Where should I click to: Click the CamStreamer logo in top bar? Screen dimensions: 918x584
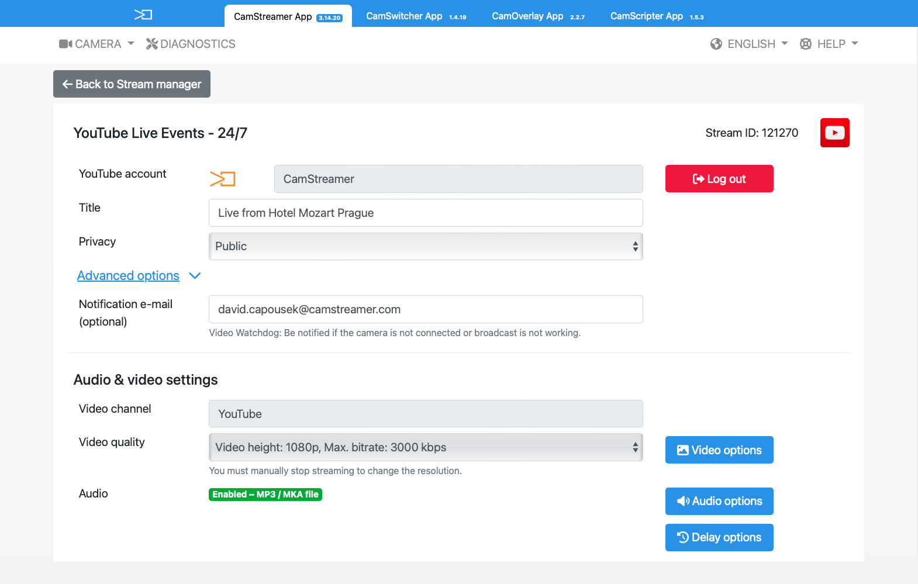point(143,15)
